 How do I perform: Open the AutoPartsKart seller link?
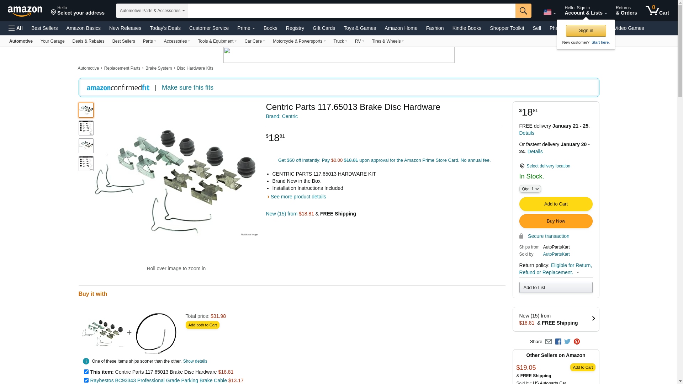[556, 254]
